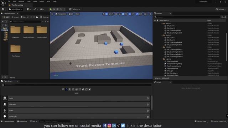Click the Add button in Content Browser
The image size is (228, 128).
tap(6, 17)
